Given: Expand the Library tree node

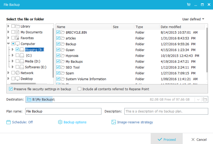Looking at the screenshot, I should [x=8, y=26].
